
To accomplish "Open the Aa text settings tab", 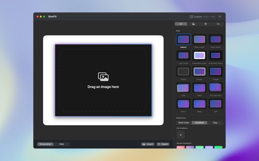I will pyautogui.click(x=218, y=24).
